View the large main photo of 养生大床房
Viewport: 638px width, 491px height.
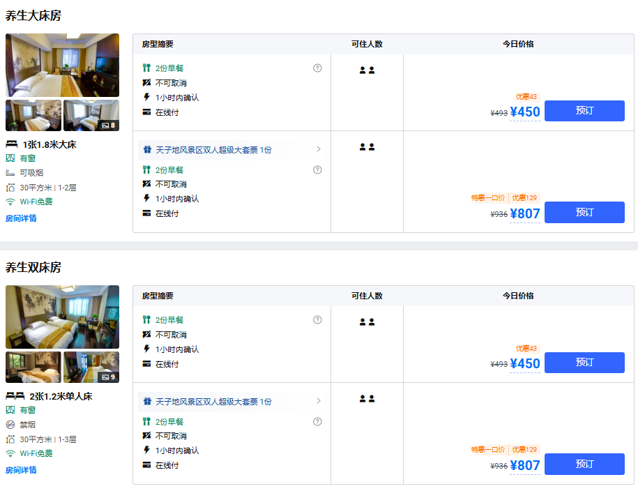[62, 65]
